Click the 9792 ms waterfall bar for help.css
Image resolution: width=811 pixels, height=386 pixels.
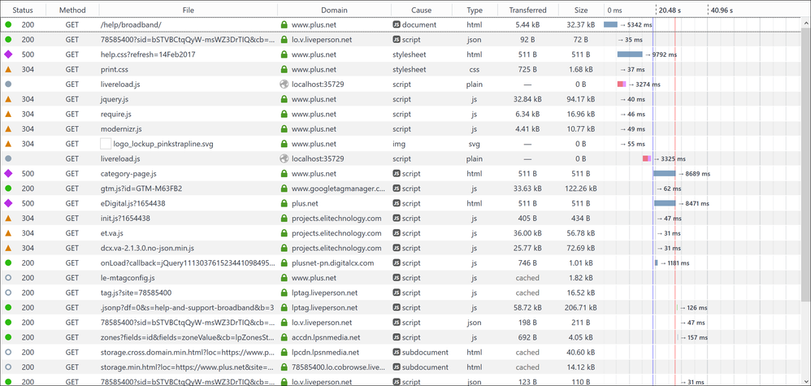coord(629,54)
